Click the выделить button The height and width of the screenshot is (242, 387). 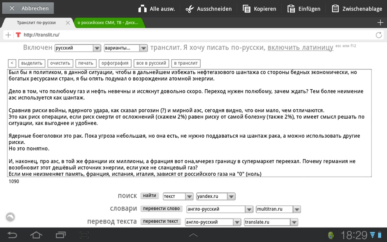click(32, 63)
